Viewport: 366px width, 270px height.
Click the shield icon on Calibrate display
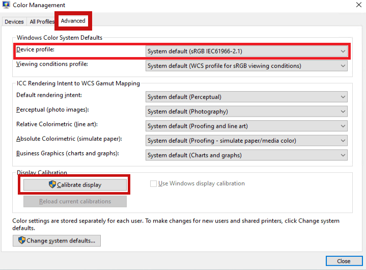click(x=52, y=184)
